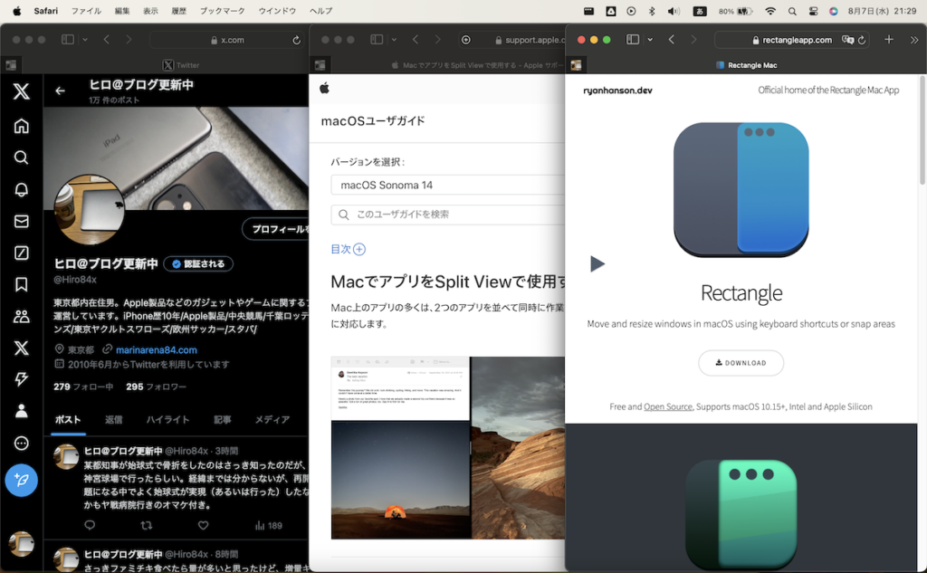Open Grok icon in X sidebar
This screenshot has width=927, height=573.
pos(22,253)
